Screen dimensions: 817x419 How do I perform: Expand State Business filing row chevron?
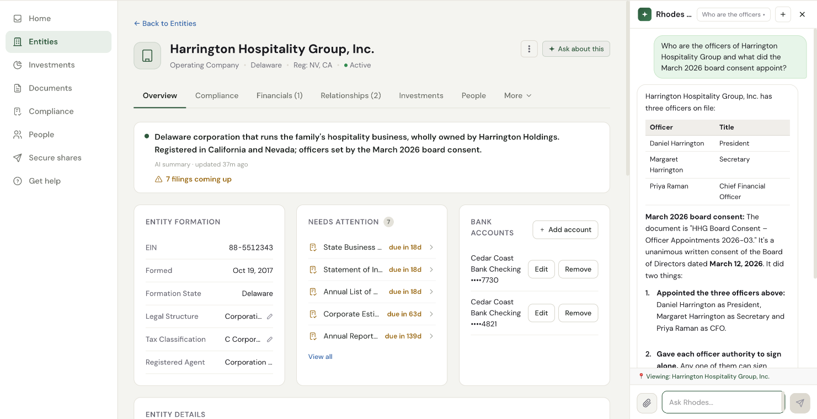[431, 248]
